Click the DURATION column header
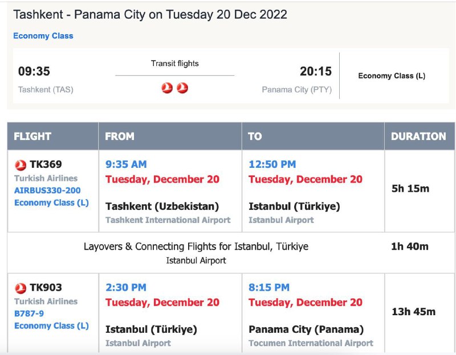Image resolution: width=456 pixels, height=355 pixels. click(x=418, y=137)
